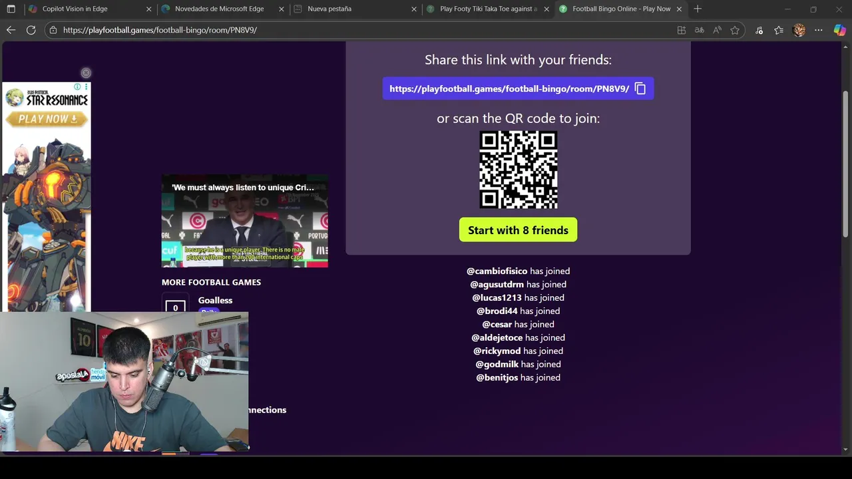
Task: Open the media control music note icon
Action: tap(759, 30)
